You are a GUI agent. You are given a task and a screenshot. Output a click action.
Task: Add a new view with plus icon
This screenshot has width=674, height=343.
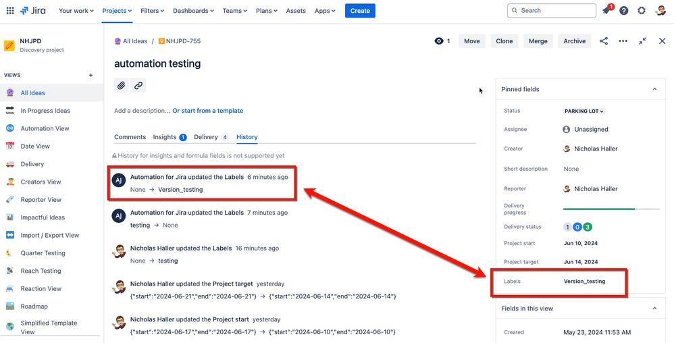click(x=90, y=75)
